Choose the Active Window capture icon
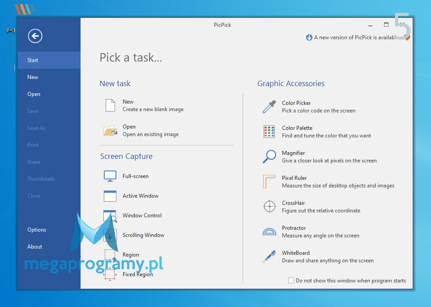This screenshot has height=307, width=431. pos(110,196)
